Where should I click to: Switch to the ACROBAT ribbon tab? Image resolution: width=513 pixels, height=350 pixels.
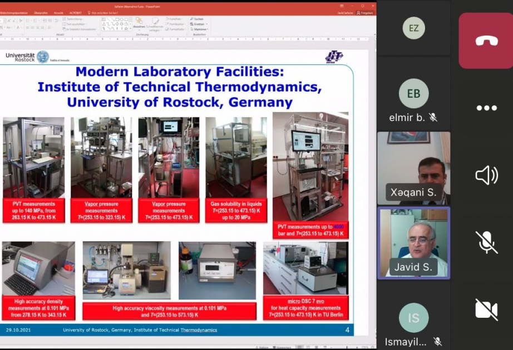tap(76, 13)
